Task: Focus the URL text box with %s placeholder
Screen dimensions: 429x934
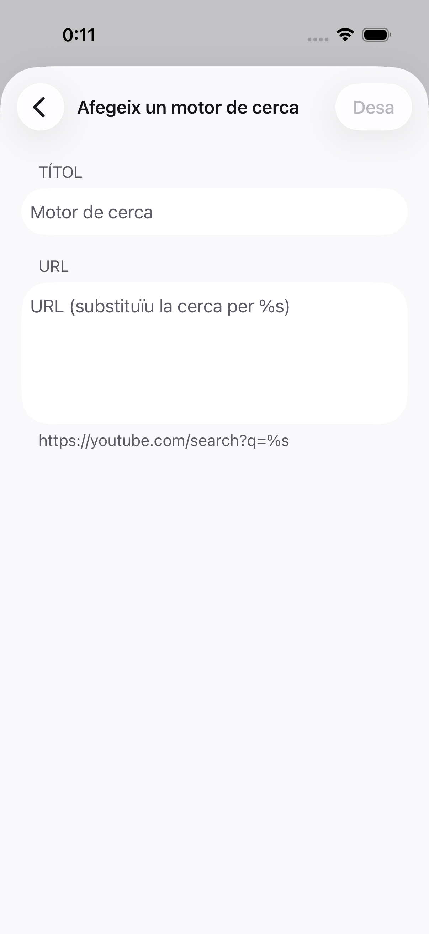Action: [x=214, y=353]
